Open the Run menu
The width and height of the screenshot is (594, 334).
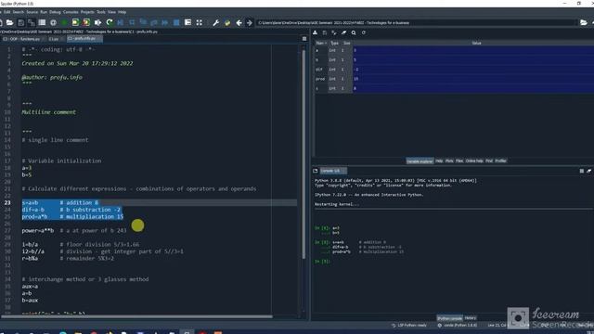click(x=44, y=12)
